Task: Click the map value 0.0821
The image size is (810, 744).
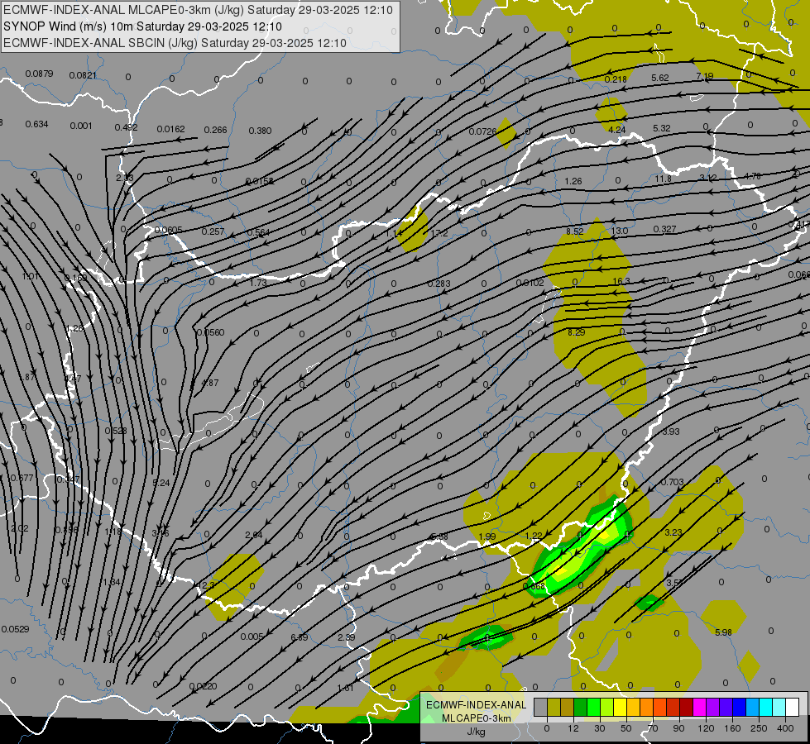Action: coord(83,75)
